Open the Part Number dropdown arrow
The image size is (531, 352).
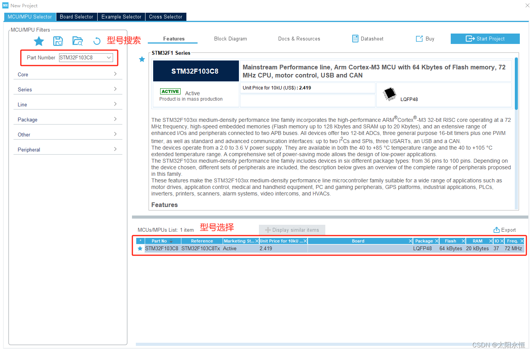tap(109, 57)
